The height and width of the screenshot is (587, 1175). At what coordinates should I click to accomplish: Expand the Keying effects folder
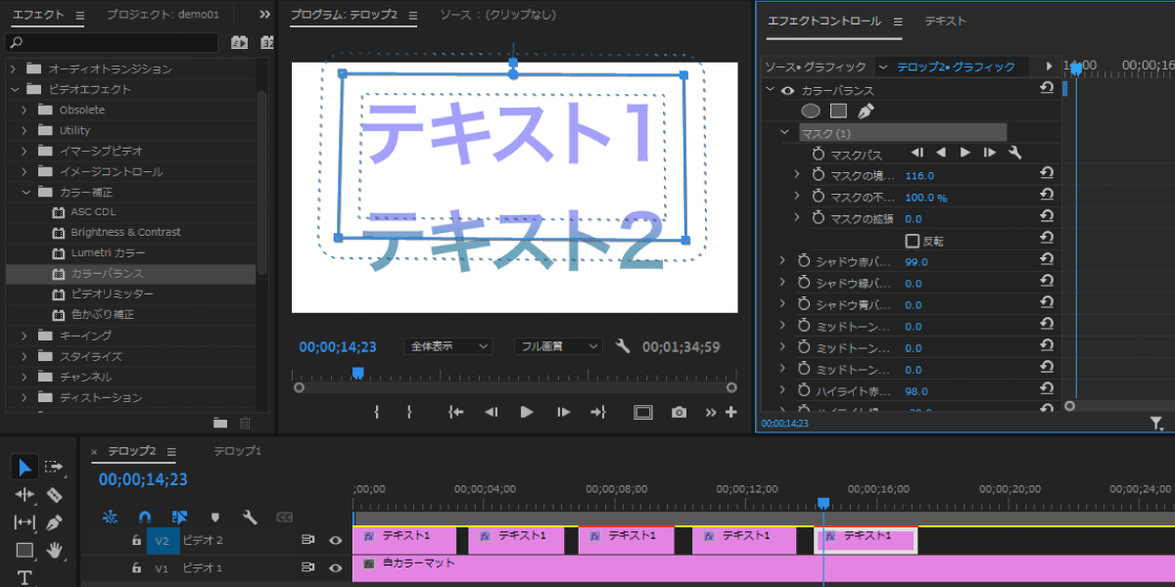24,336
